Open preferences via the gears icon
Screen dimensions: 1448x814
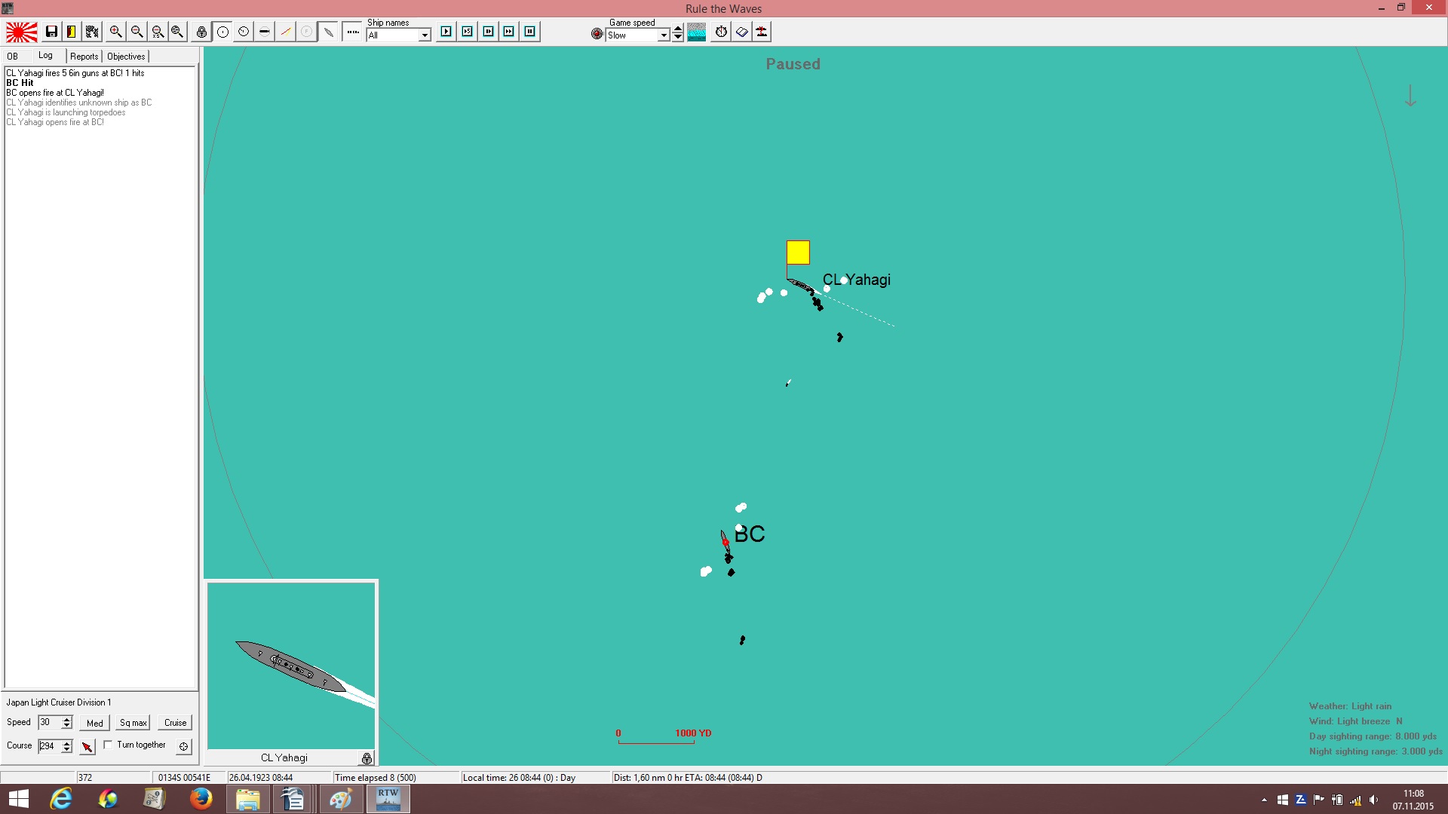click(92, 32)
